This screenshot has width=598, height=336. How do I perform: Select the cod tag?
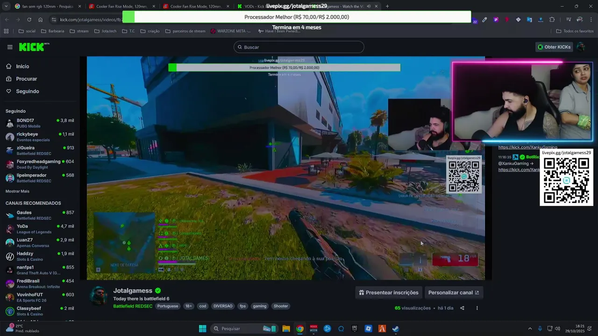202,306
